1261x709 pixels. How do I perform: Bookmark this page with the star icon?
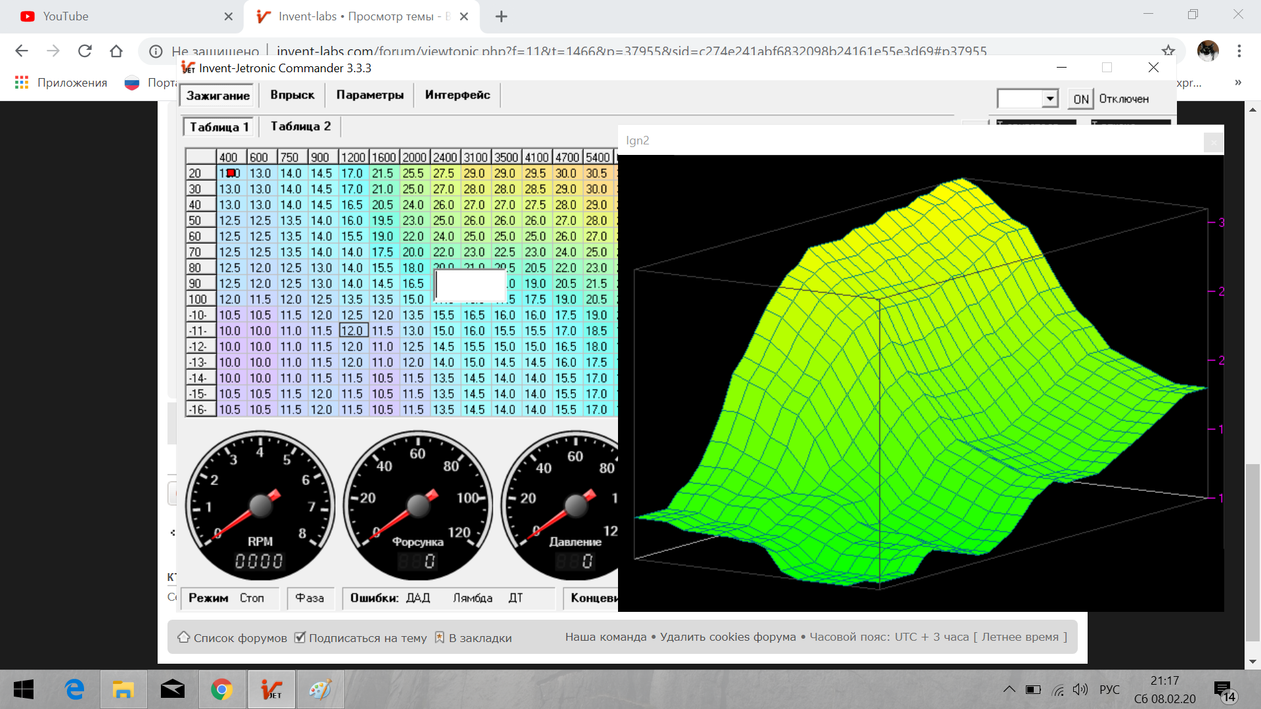(1168, 51)
